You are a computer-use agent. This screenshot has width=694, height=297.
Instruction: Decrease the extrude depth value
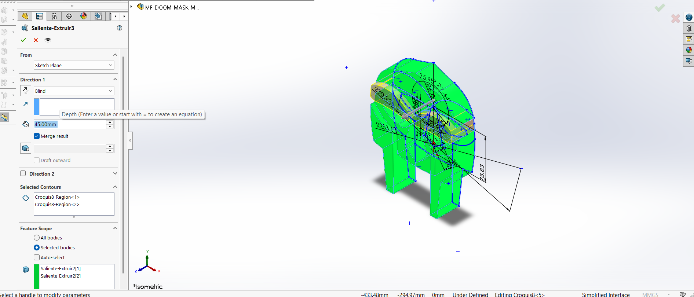pyautogui.click(x=110, y=126)
